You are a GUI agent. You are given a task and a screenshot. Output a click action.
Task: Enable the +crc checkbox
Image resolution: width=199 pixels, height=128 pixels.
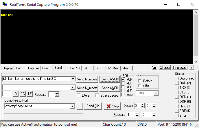click(x=123, y=95)
